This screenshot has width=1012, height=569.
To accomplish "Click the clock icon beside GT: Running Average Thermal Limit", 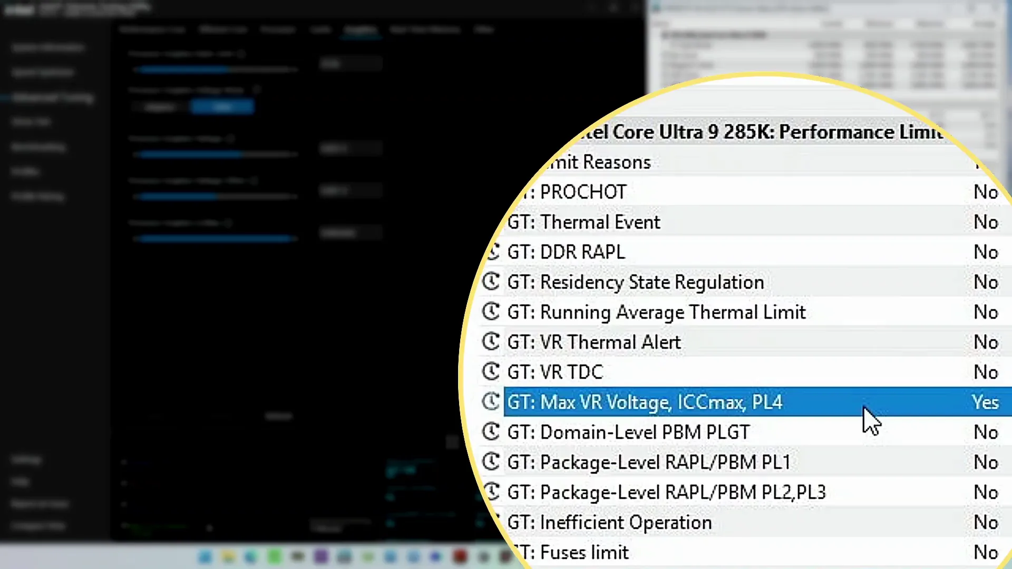I will [x=491, y=312].
